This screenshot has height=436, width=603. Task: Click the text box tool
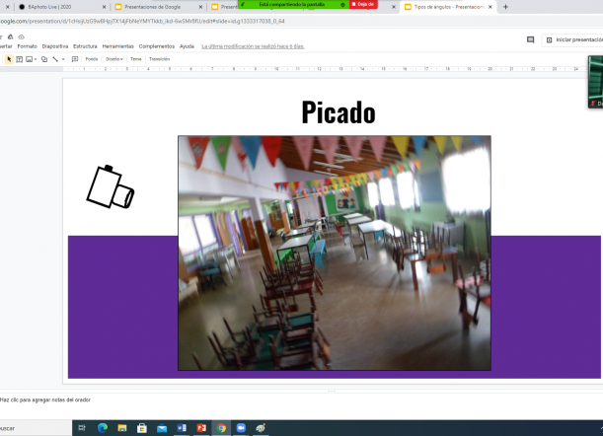pyautogui.click(x=19, y=59)
